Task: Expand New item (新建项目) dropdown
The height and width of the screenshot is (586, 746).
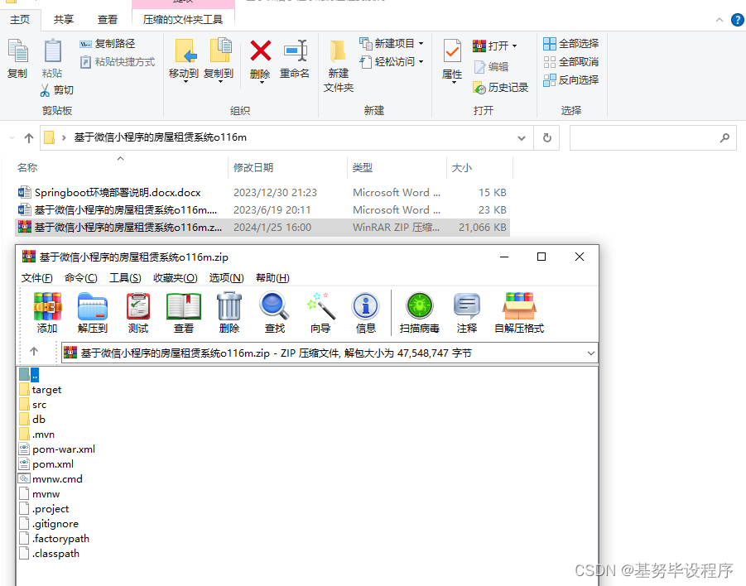Action: pyautogui.click(x=421, y=44)
